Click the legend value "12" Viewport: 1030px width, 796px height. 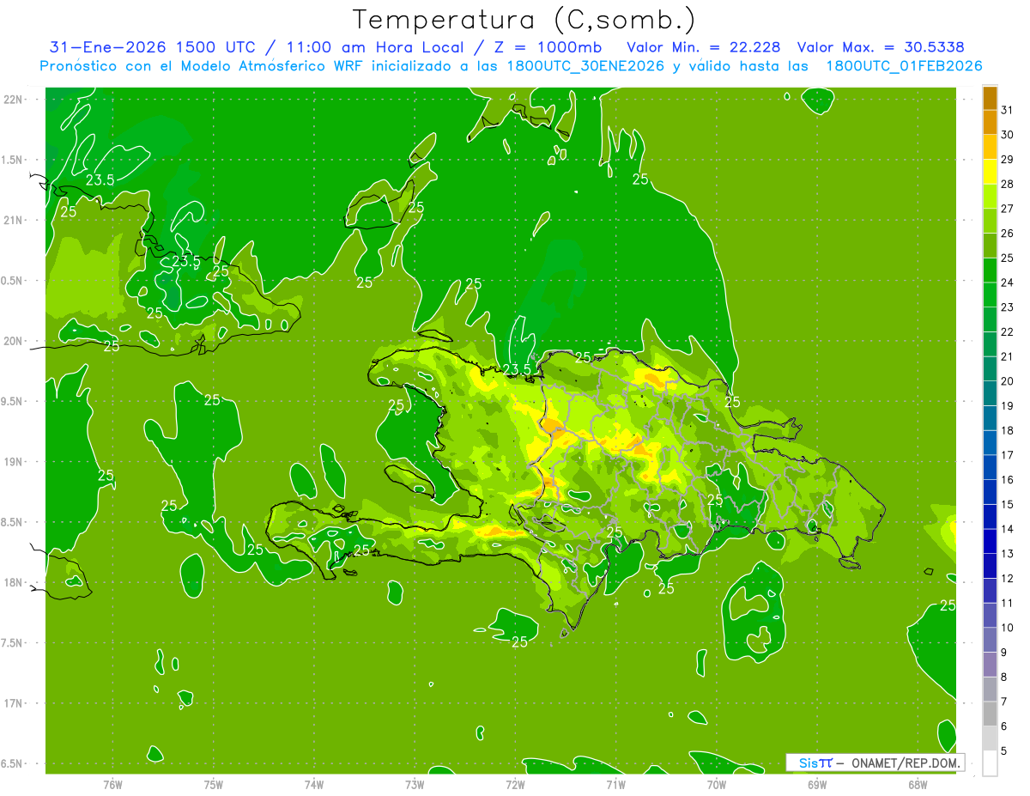tap(1007, 578)
